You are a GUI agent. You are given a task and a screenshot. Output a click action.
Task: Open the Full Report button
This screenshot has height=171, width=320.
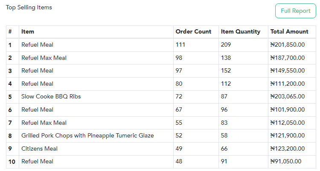pyautogui.click(x=296, y=11)
